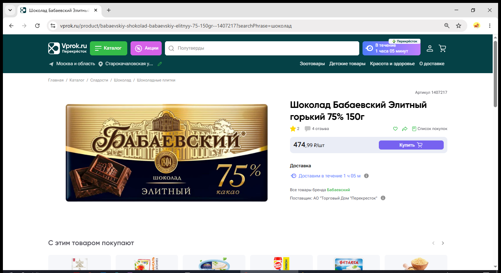The height and width of the screenshot is (273, 501).
Task: Click the product title Шоколад Бабаевский Элитный горький
Action: pyautogui.click(x=359, y=111)
